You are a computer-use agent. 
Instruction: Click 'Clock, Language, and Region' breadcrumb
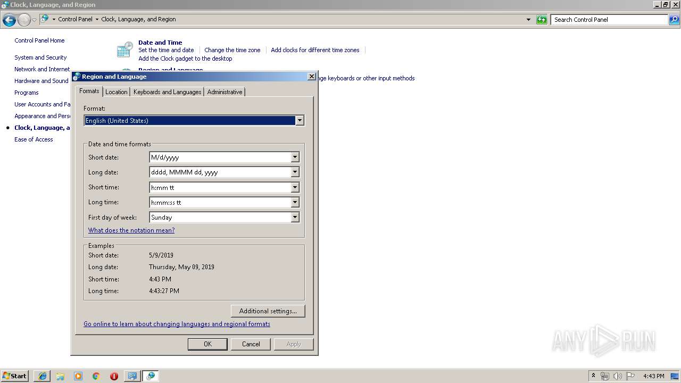click(x=138, y=19)
